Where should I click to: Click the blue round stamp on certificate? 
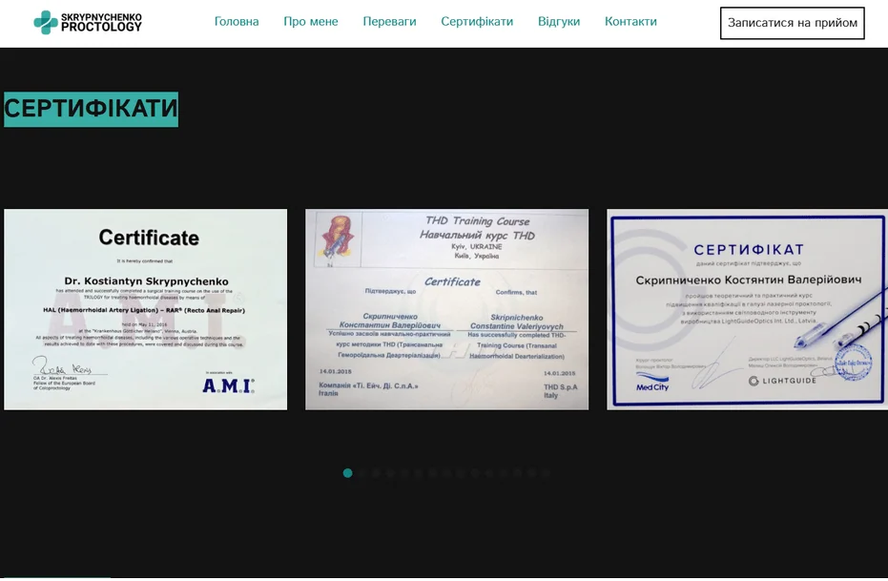tap(853, 363)
